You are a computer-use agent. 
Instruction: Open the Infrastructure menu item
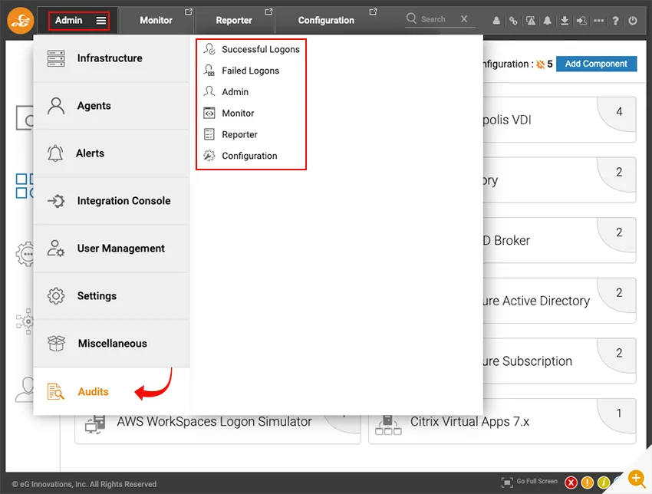coord(111,58)
